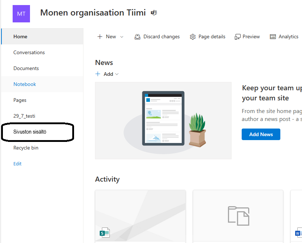
Task: Select Notebook navigation link
Action: (x=25, y=84)
